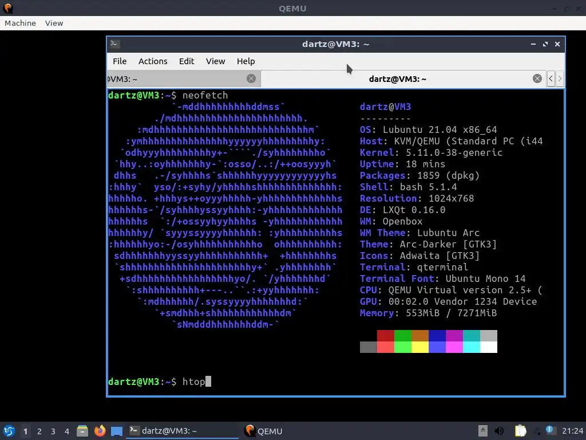
Task: Click the 'OS: Lubuntu 21.04 x86_64' line
Action: (x=428, y=130)
